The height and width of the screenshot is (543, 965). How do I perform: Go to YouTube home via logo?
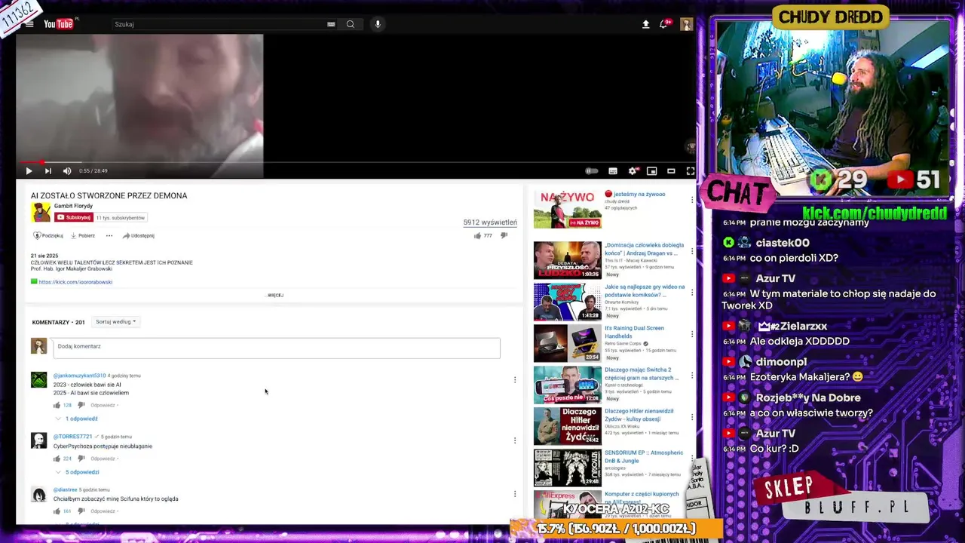59,24
